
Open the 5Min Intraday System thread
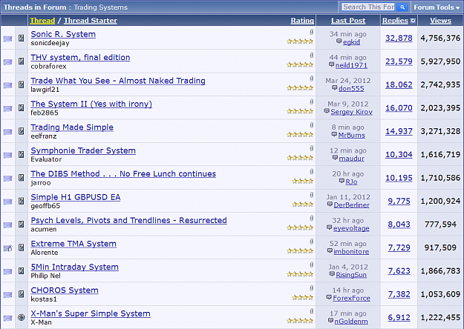74,267
